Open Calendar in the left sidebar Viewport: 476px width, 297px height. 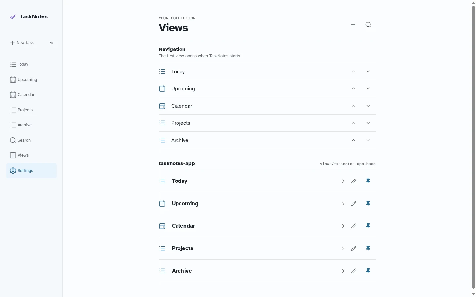point(31,95)
